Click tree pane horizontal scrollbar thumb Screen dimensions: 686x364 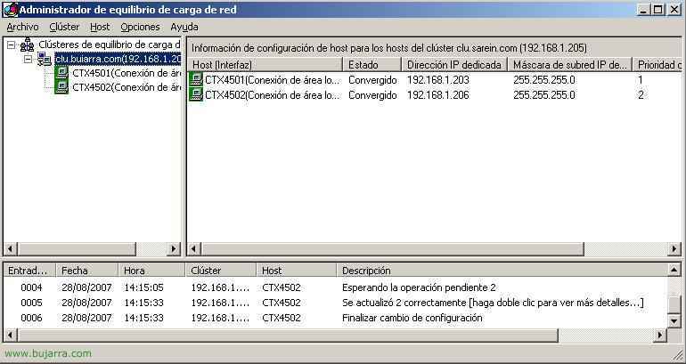(77, 249)
